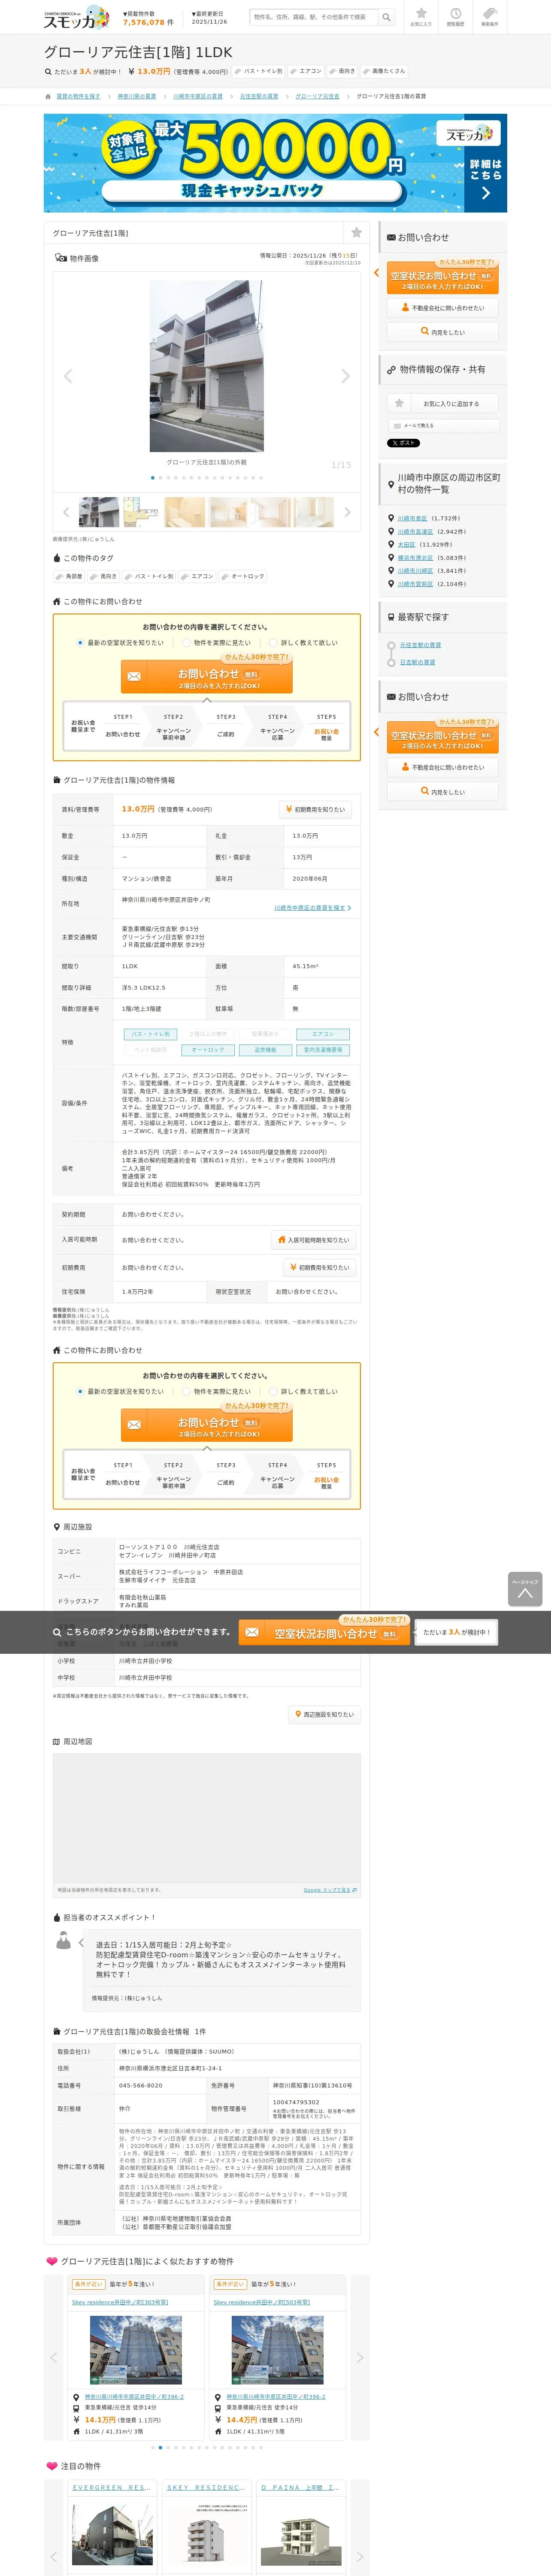Image resolution: width=551 pixels, height=2576 pixels.
Task: Click the header property search input field
Action: pos(313,17)
